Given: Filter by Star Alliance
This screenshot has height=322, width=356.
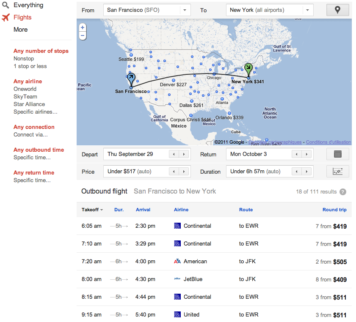Looking at the screenshot, I should [x=29, y=104].
